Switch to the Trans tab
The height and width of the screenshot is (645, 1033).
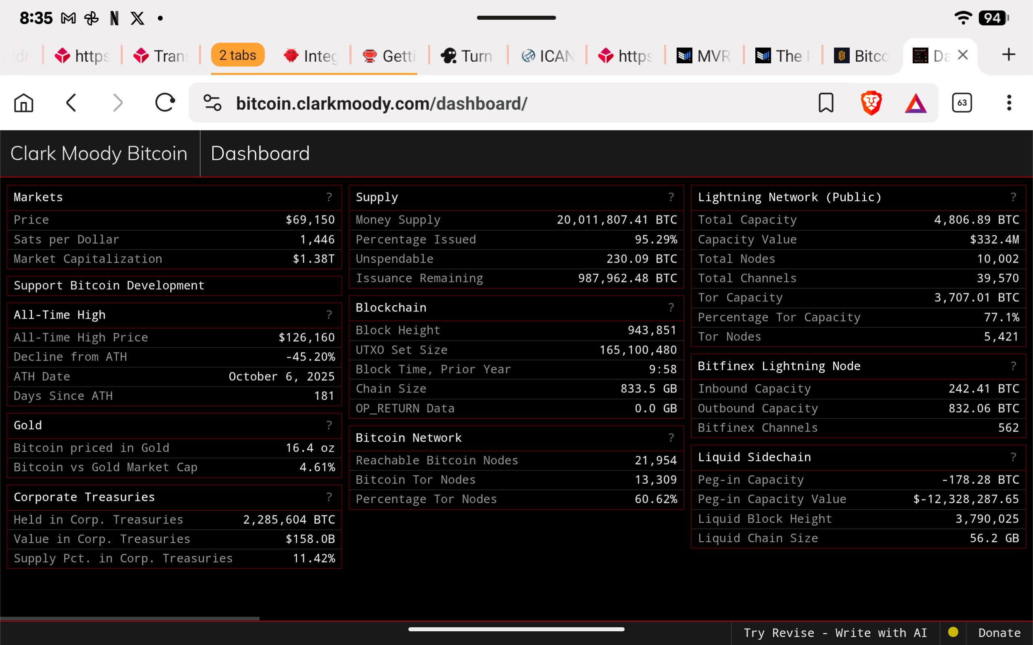161,56
